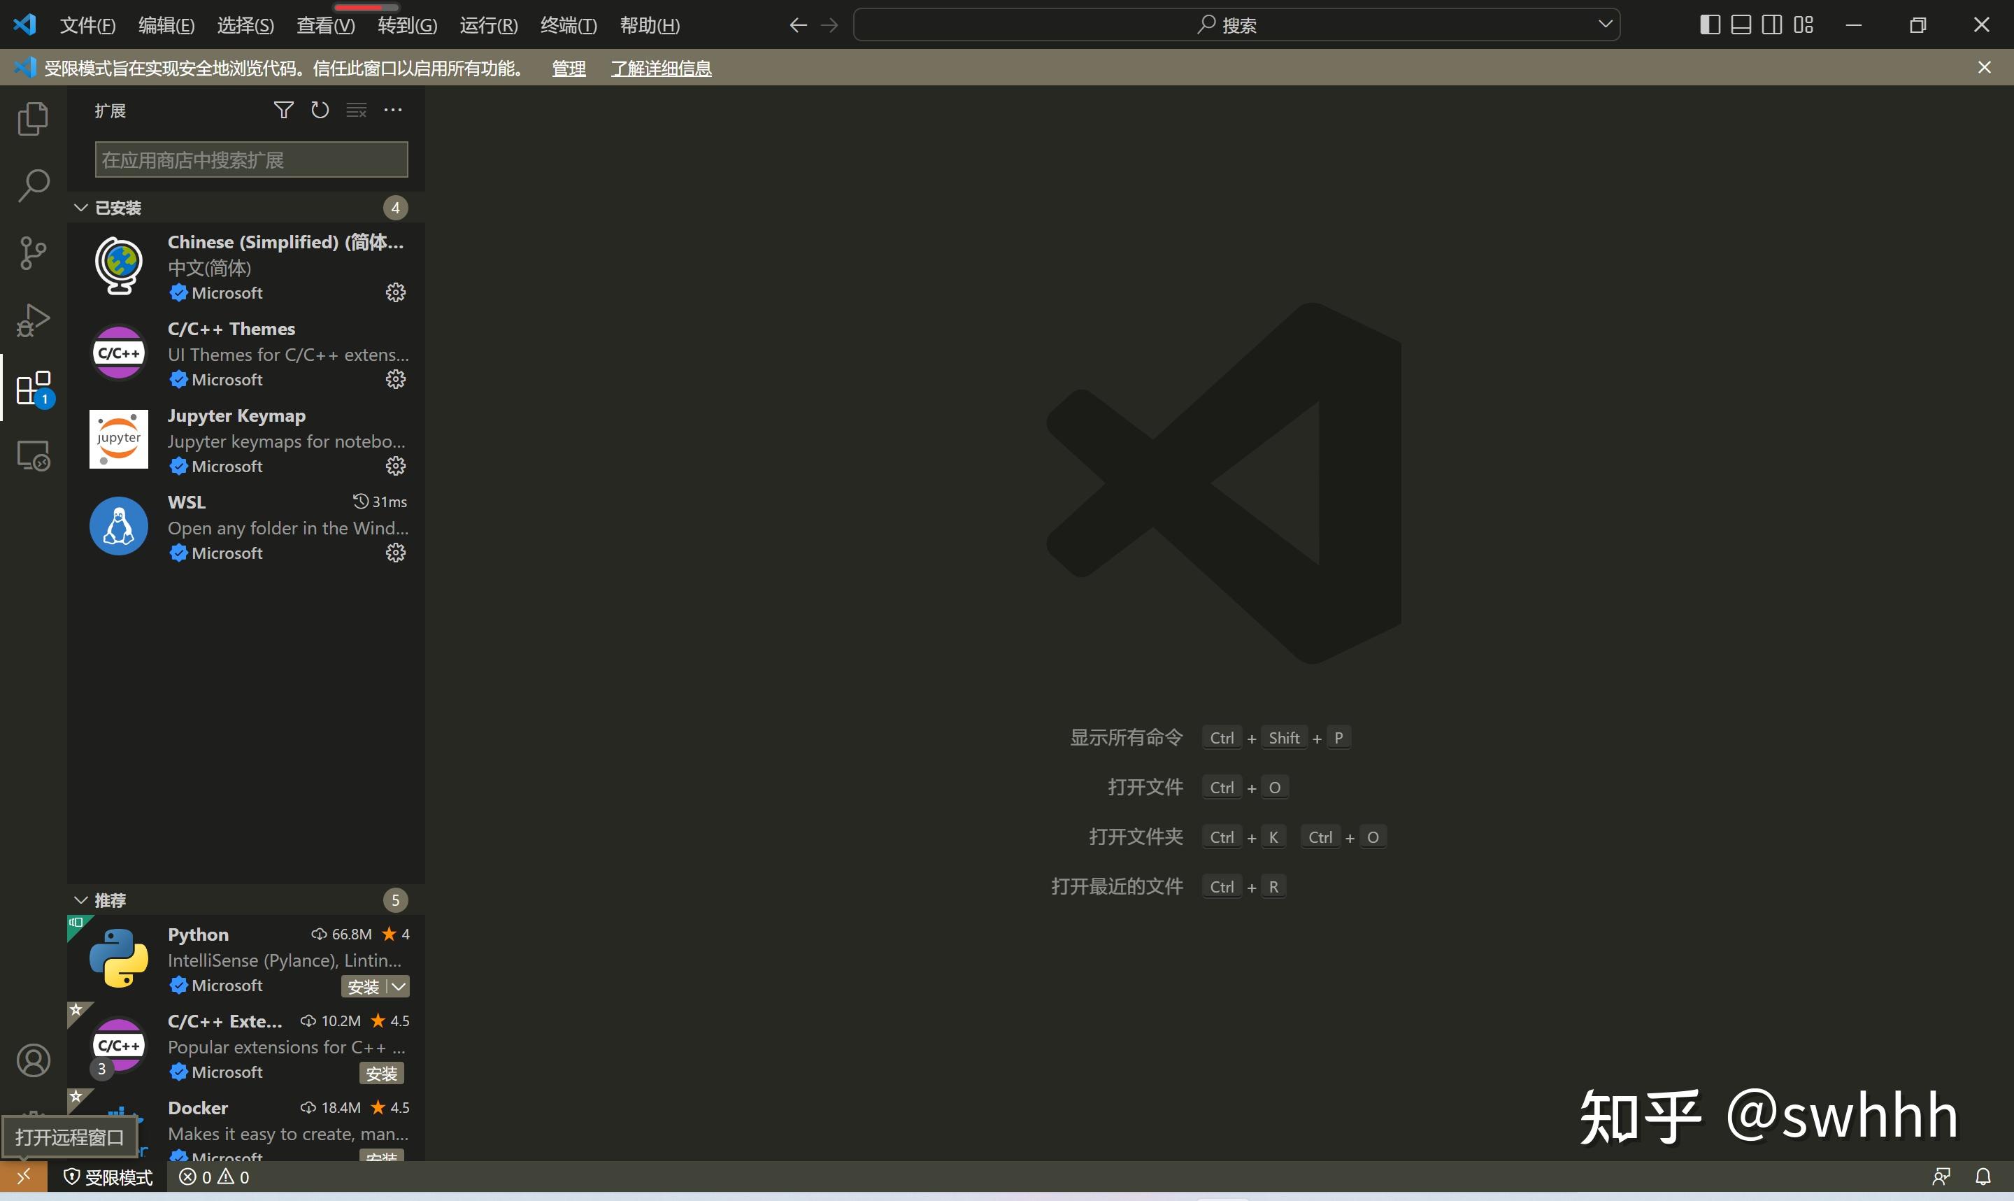Open the Remote Explorer view

click(x=32, y=455)
